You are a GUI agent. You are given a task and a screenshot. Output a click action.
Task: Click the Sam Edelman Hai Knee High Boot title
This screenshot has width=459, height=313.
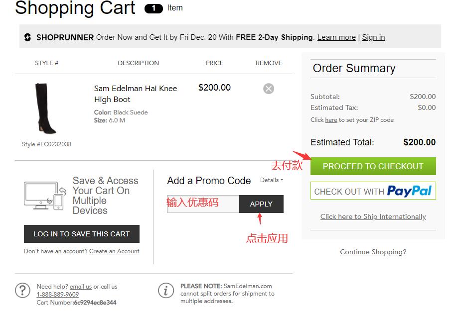coord(135,94)
